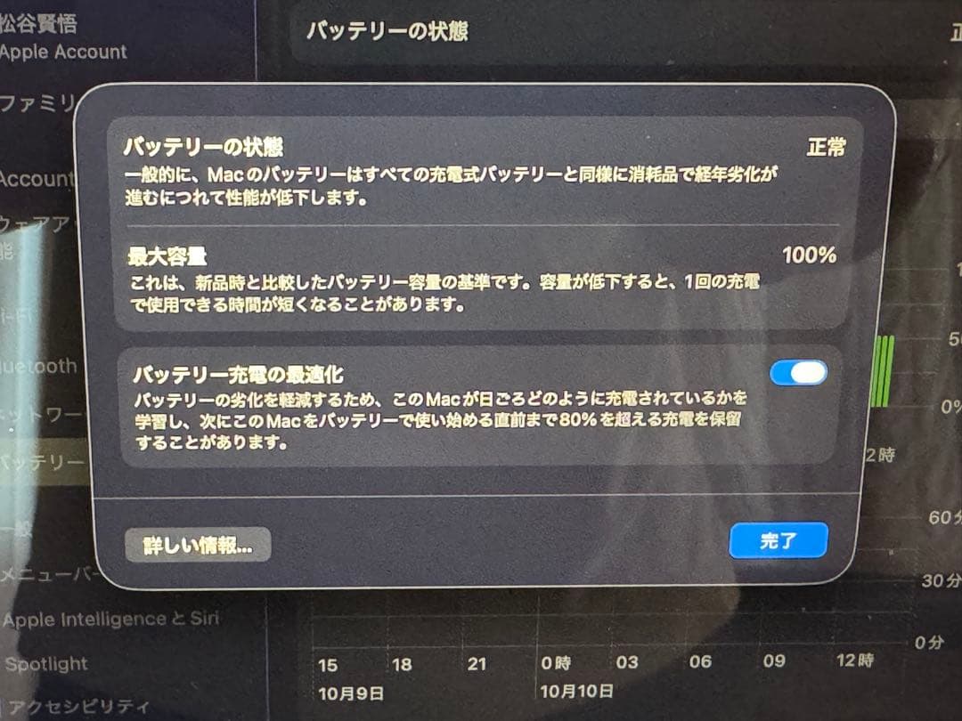Select メニューバー in the sidebar

[x=49, y=574]
